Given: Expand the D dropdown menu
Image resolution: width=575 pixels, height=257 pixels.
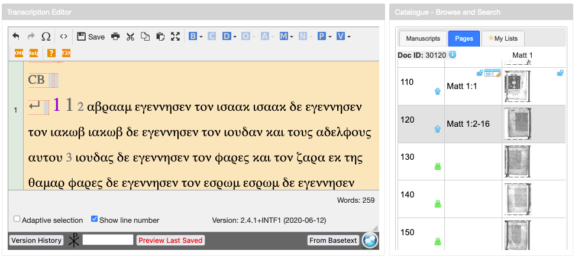Looking at the screenshot, I should [x=229, y=37].
